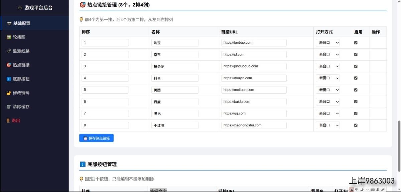Click the sort order field containing 8

coord(105,125)
